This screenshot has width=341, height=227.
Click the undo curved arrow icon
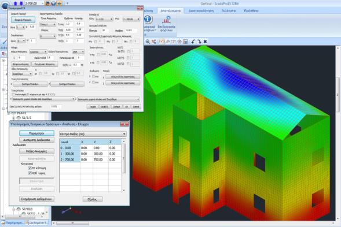tap(193, 42)
